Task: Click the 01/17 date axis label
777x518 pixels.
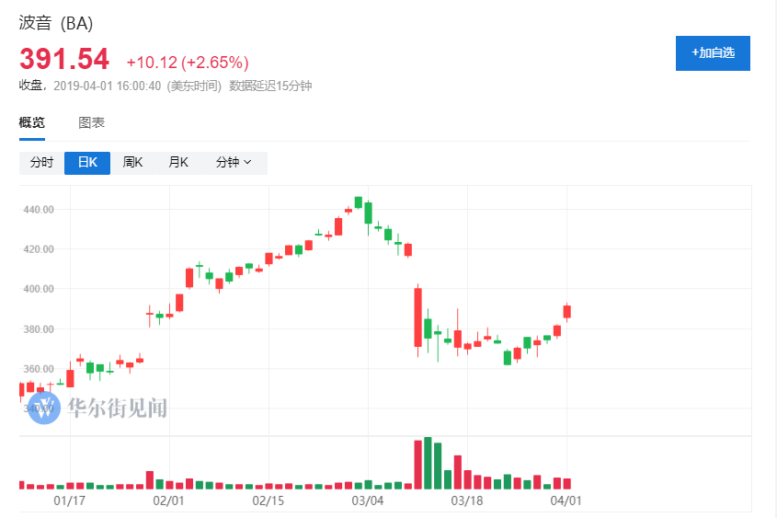Action: pyautogui.click(x=69, y=501)
